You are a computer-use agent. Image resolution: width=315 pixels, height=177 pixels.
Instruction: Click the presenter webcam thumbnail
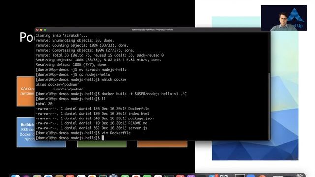tap(283, 18)
